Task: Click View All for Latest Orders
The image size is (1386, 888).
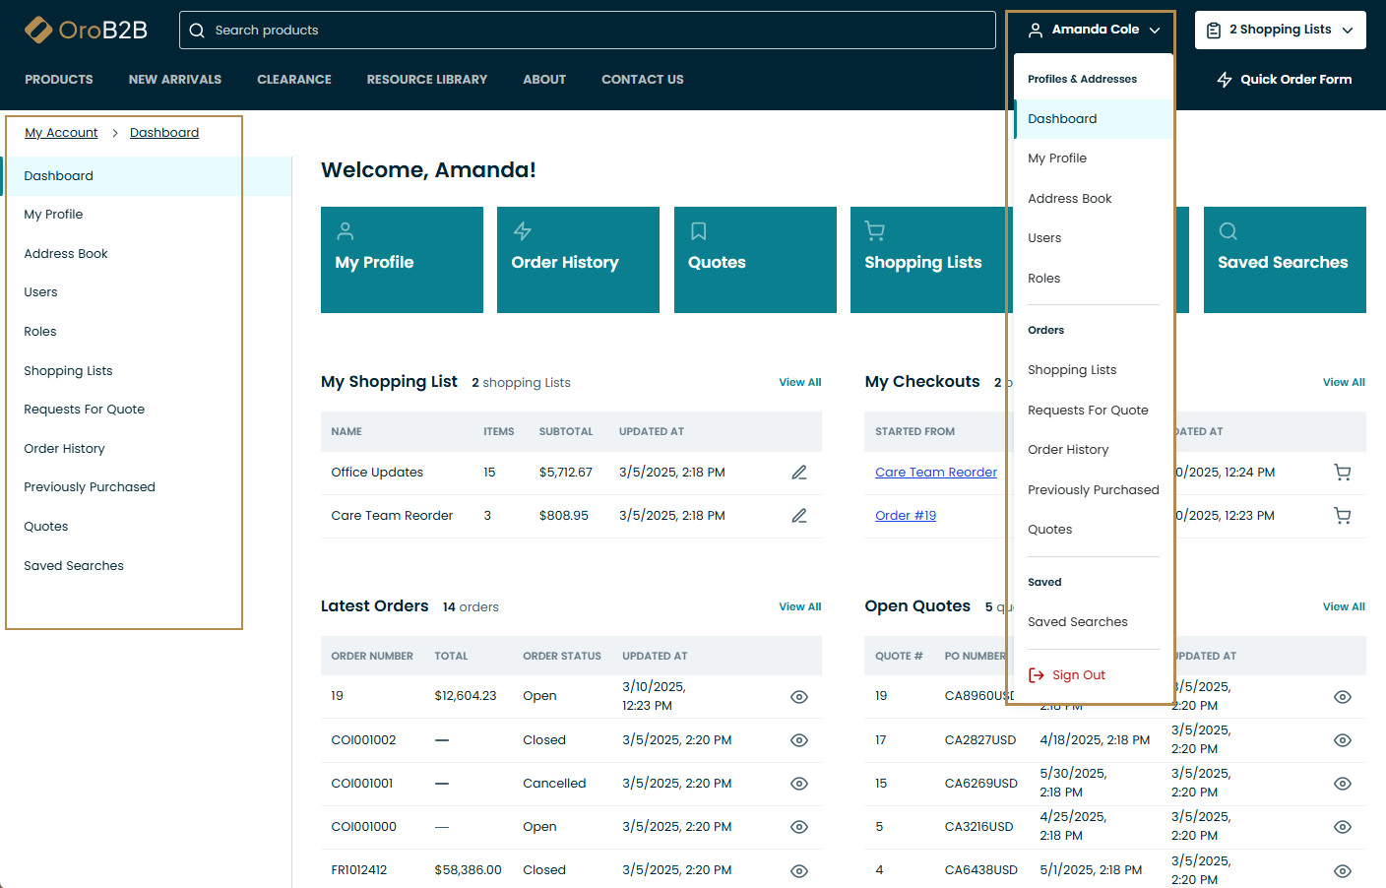Action: 799,606
